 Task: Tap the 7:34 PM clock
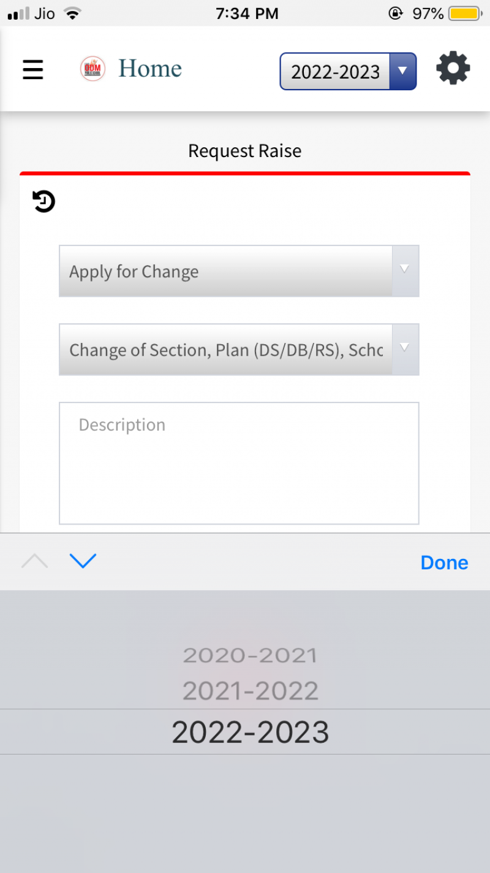(247, 13)
